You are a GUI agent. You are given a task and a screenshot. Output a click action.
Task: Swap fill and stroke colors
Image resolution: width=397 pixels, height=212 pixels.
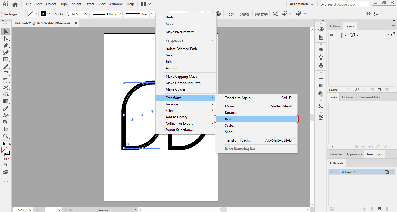tap(9, 144)
